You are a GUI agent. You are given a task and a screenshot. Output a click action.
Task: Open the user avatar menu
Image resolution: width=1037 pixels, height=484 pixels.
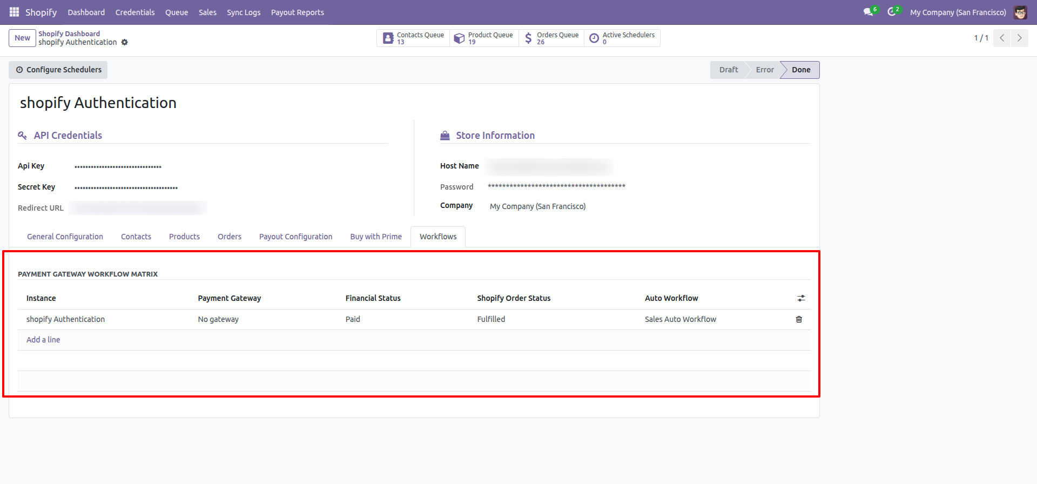1020,12
